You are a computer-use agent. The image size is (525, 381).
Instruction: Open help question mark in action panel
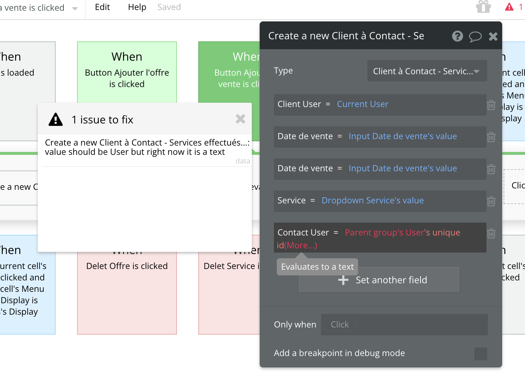point(458,36)
